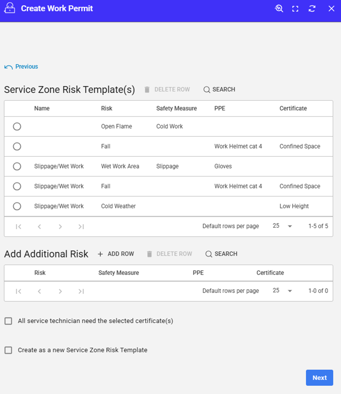Click the refresh icon in title bar
Screen dimensions: 341x394
coord(312,8)
